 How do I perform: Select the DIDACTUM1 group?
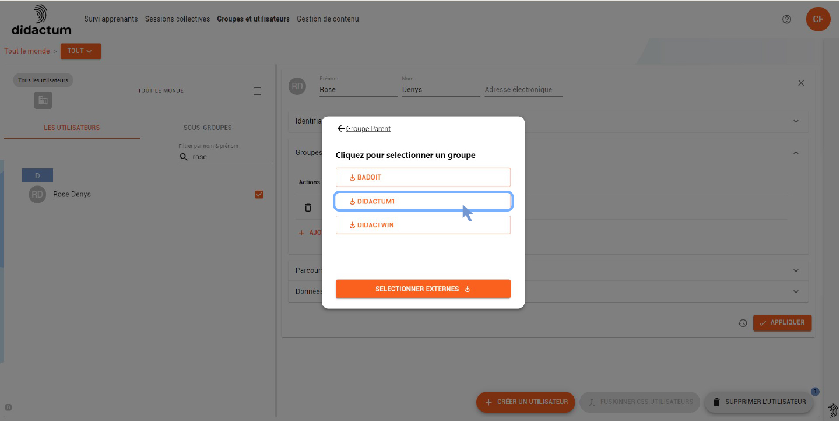point(423,202)
